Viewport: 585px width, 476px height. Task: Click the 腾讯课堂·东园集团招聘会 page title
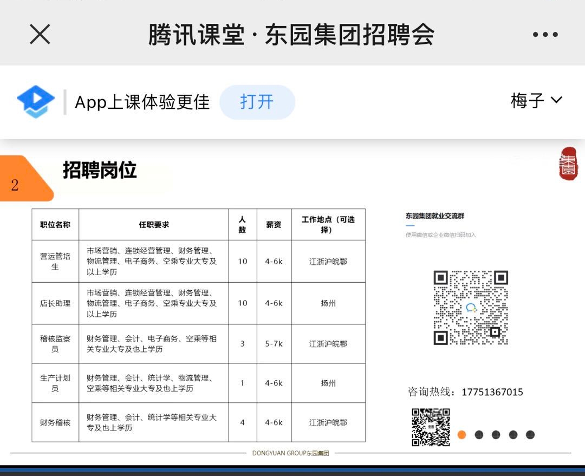[291, 35]
